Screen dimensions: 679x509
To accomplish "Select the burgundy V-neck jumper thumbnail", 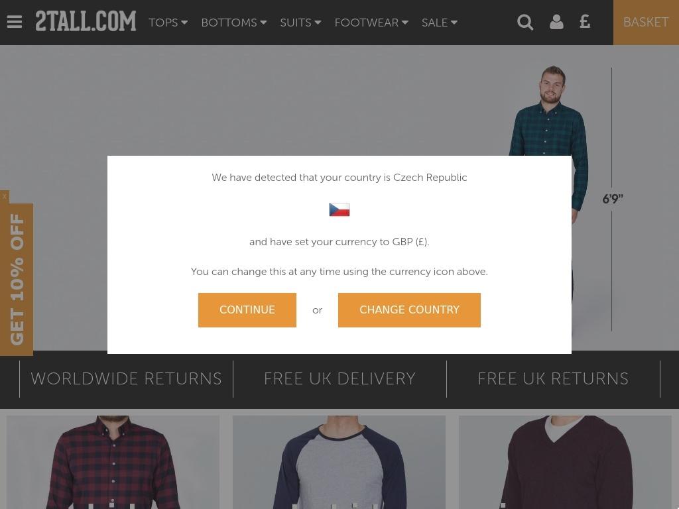I will click(x=565, y=462).
